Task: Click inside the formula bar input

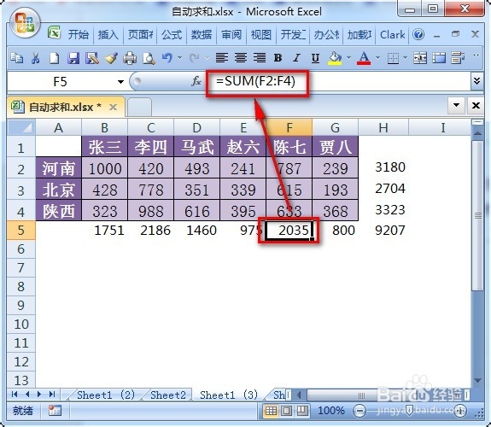Action: (x=338, y=81)
